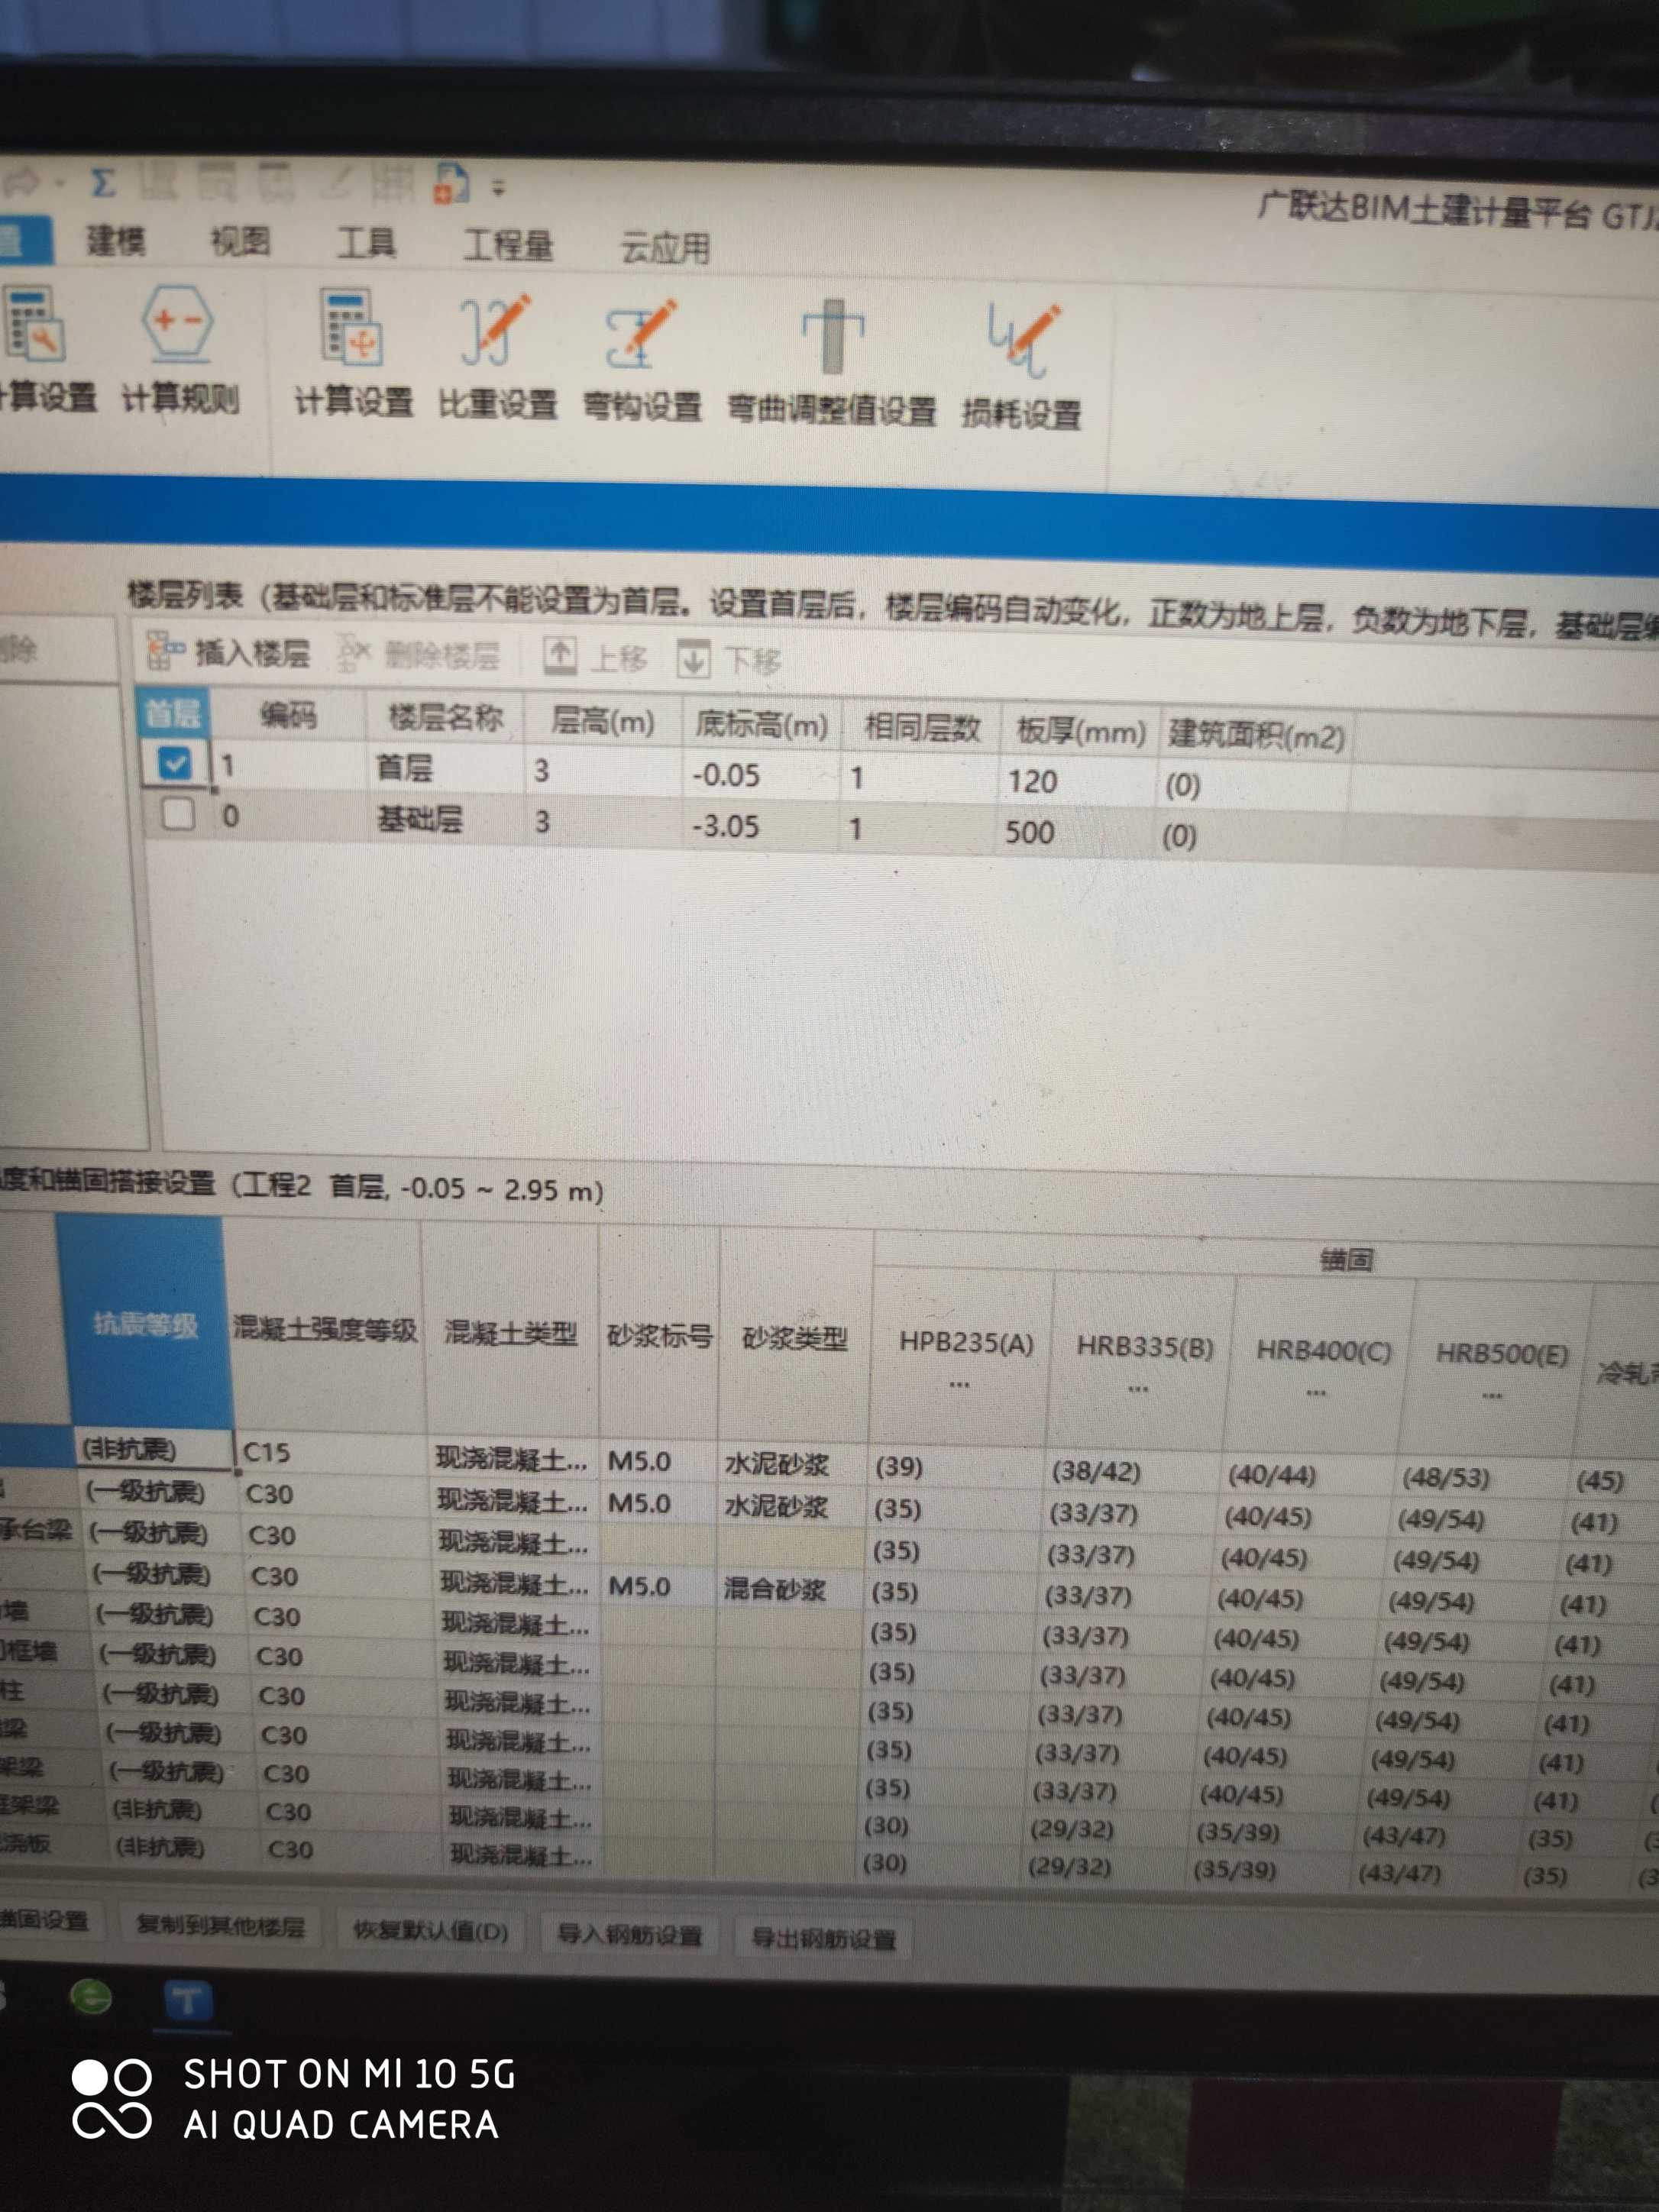Viewport: 1659px width, 2212px height.
Task: Open 弯钩设置 hook settings
Action: point(642,360)
